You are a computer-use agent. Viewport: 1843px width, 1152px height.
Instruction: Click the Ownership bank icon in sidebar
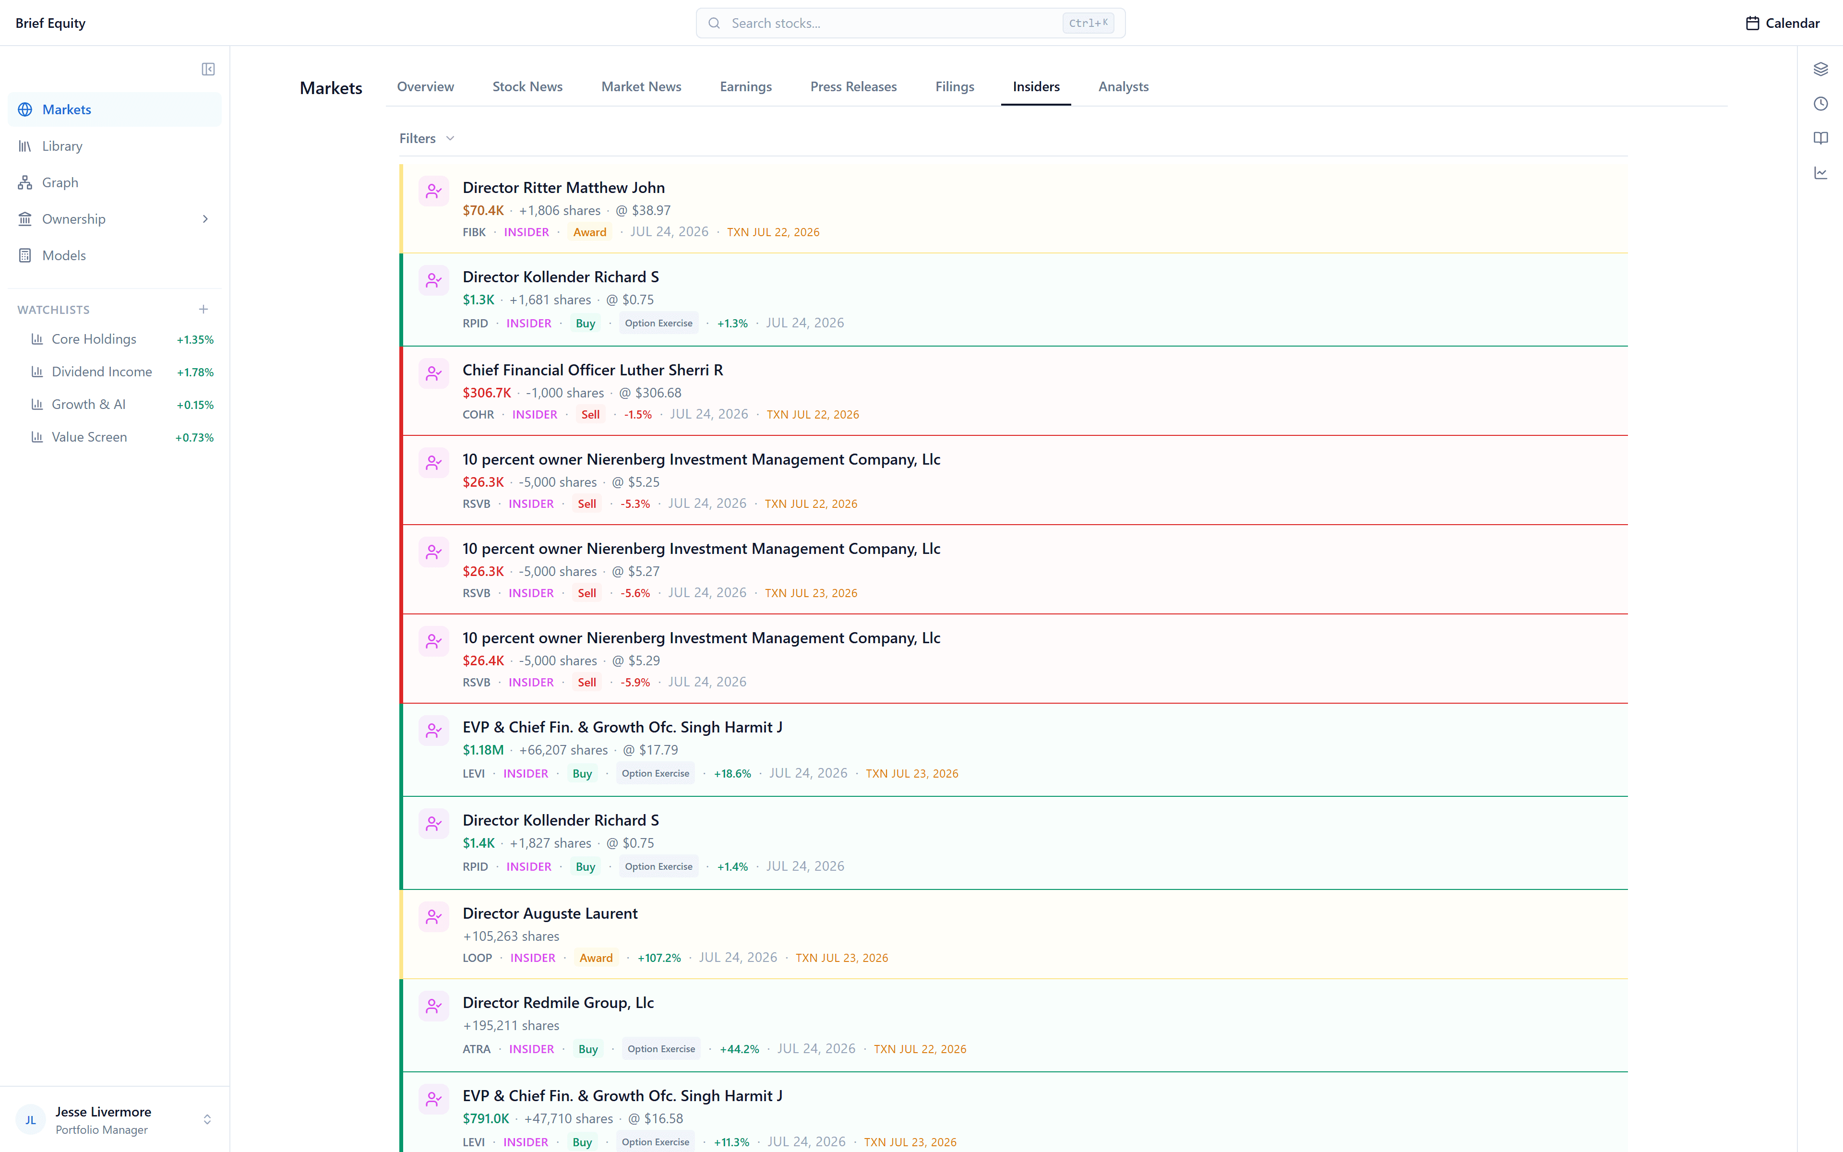(25, 219)
